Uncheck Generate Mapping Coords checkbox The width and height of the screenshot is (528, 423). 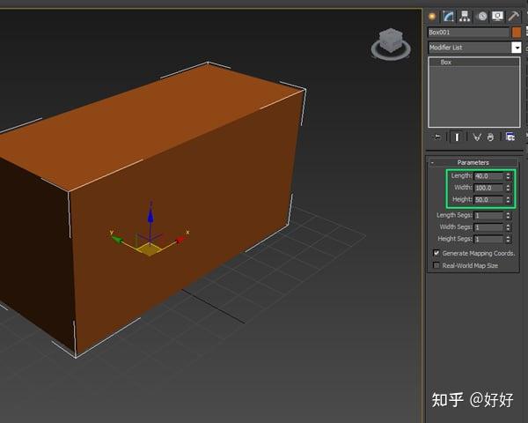coord(436,253)
